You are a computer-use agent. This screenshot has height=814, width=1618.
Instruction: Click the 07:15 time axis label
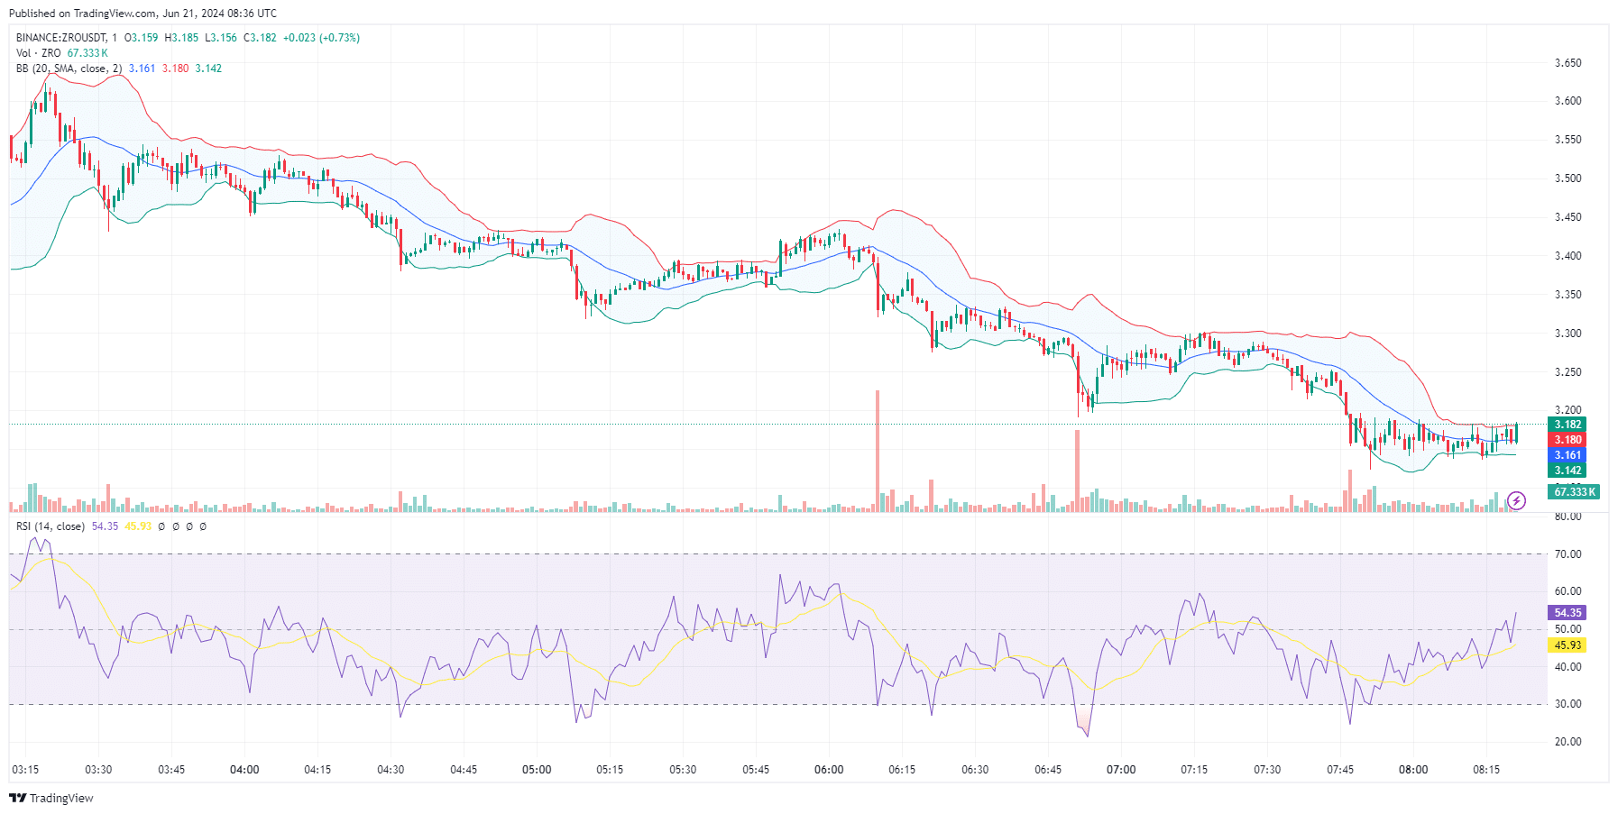pos(1194,770)
